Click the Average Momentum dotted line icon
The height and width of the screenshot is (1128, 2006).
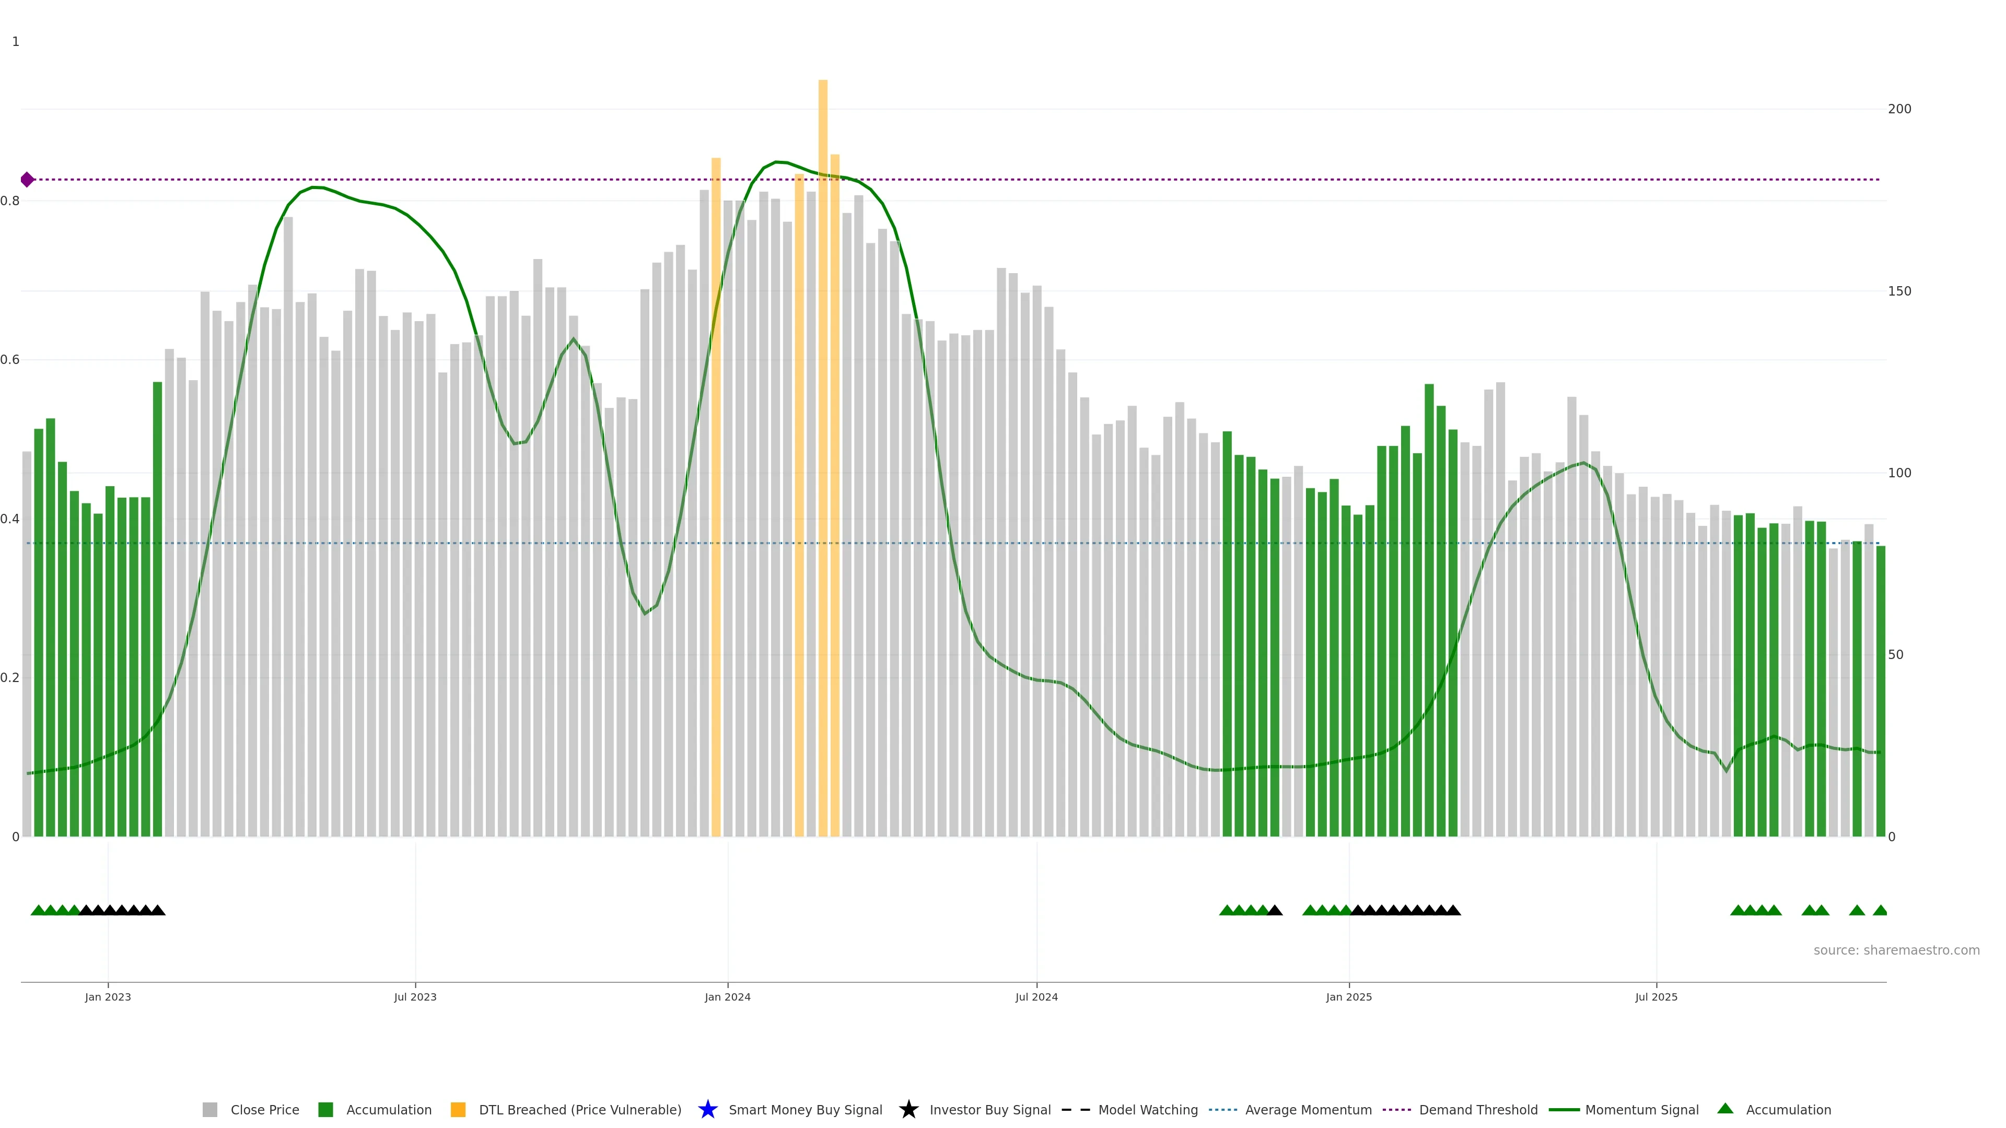pos(1222,1109)
